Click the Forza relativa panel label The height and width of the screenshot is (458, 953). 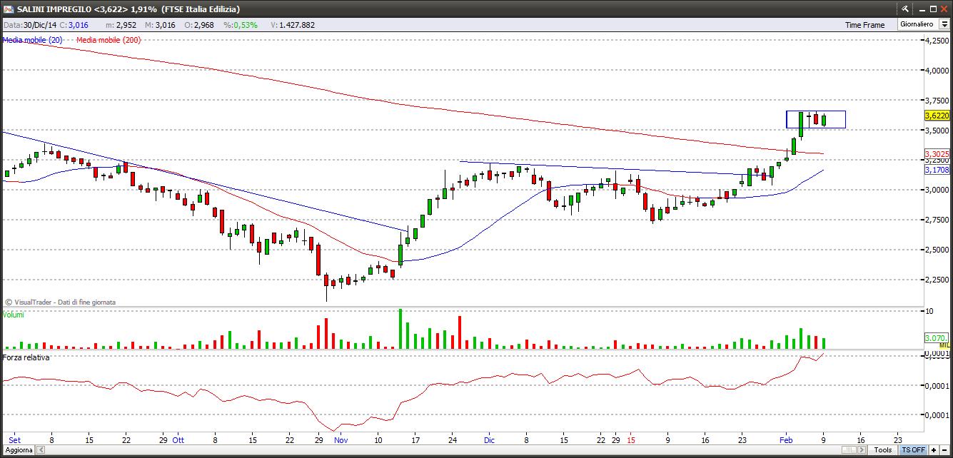[26, 357]
